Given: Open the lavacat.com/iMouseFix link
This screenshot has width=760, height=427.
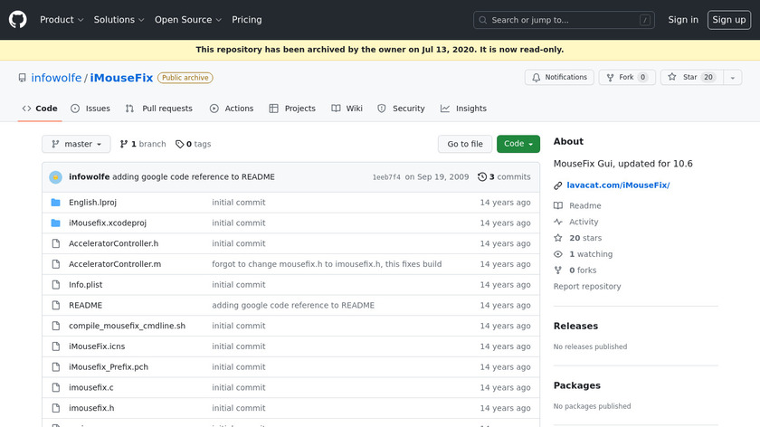Looking at the screenshot, I should (617, 185).
